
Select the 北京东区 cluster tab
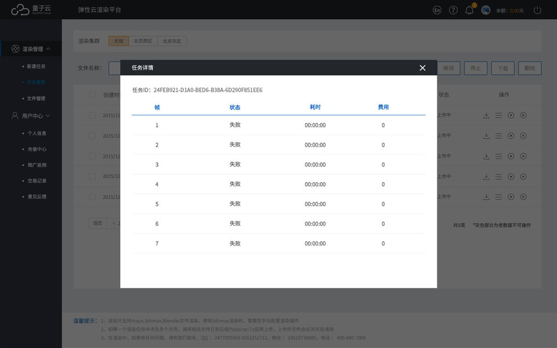pos(172,41)
